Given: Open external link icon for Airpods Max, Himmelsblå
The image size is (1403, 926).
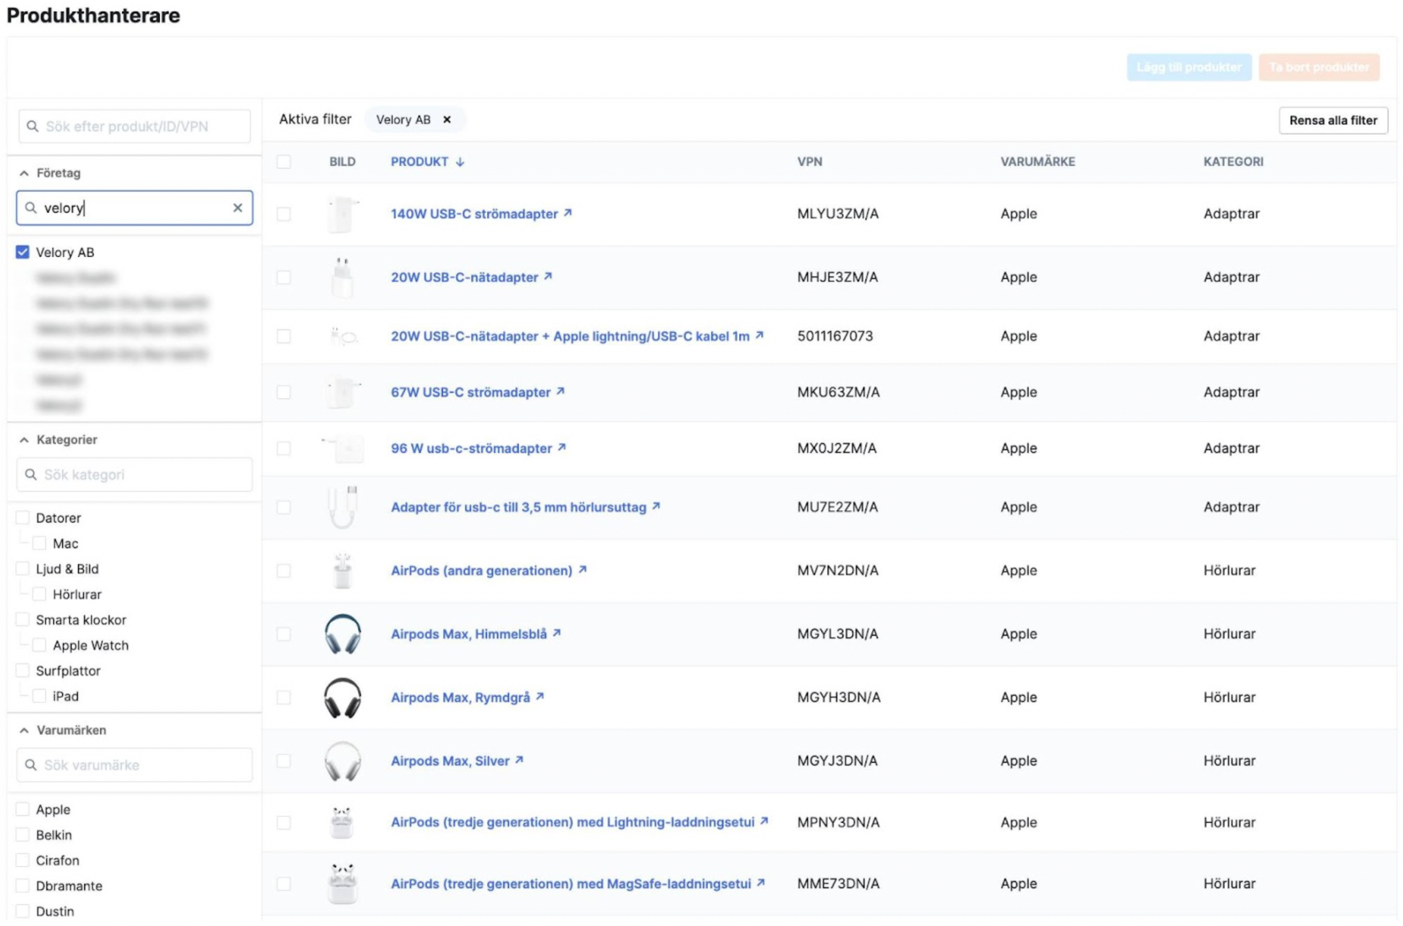Looking at the screenshot, I should coord(556,633).
